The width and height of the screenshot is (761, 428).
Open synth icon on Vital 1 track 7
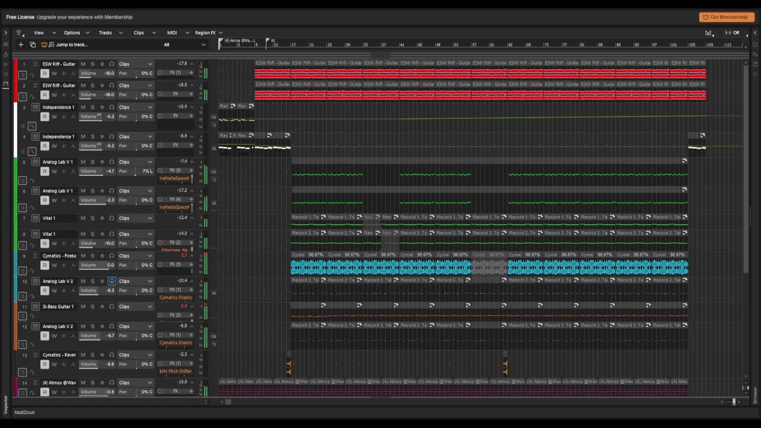coord(36,218)
